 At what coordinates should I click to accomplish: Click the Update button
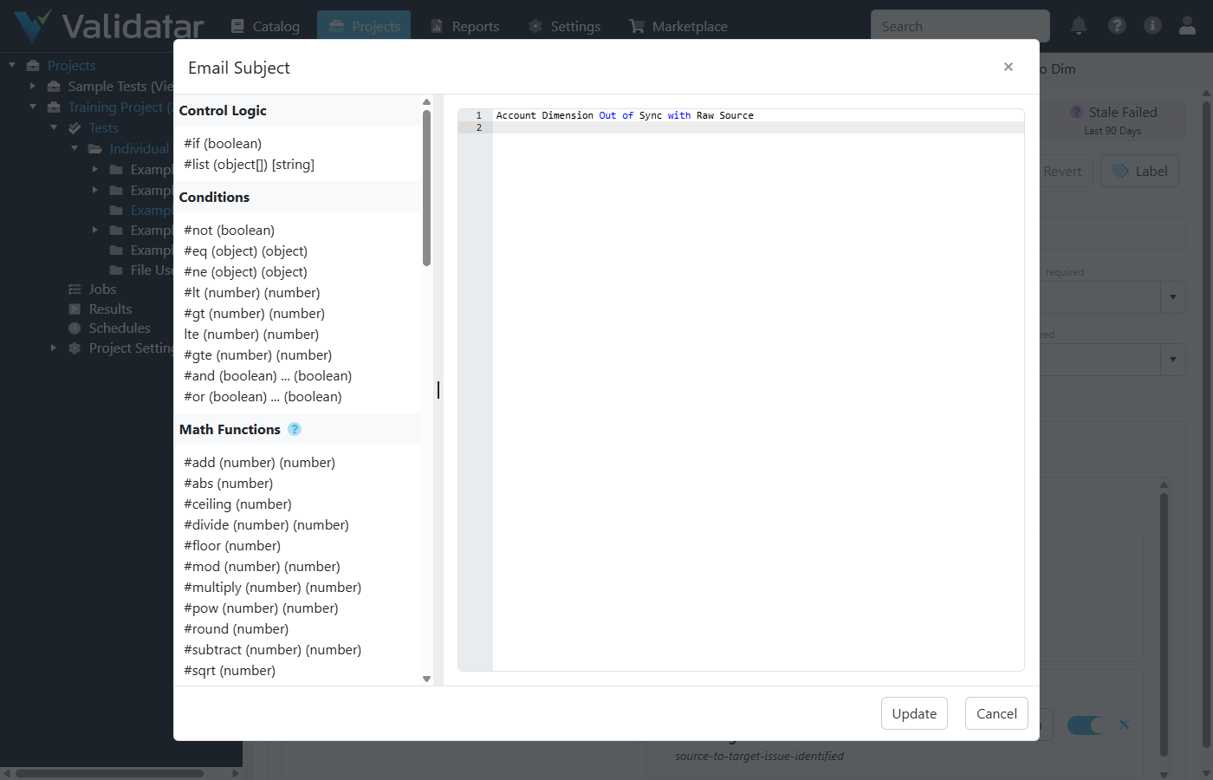[914, 713]
